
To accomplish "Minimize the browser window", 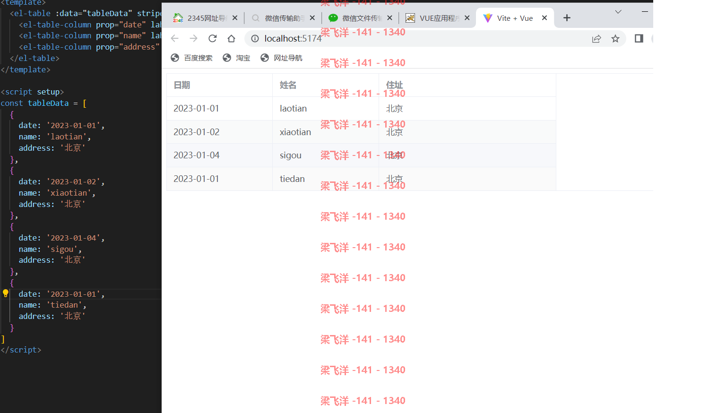I will [x=645, y=11].
